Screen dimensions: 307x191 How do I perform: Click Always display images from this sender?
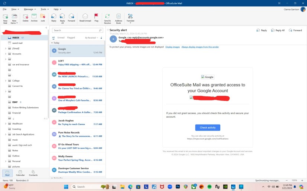[200, 47]
